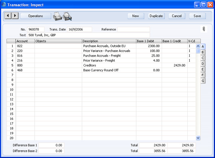
Task: Click row number 20 header
Action: point(11,138)
